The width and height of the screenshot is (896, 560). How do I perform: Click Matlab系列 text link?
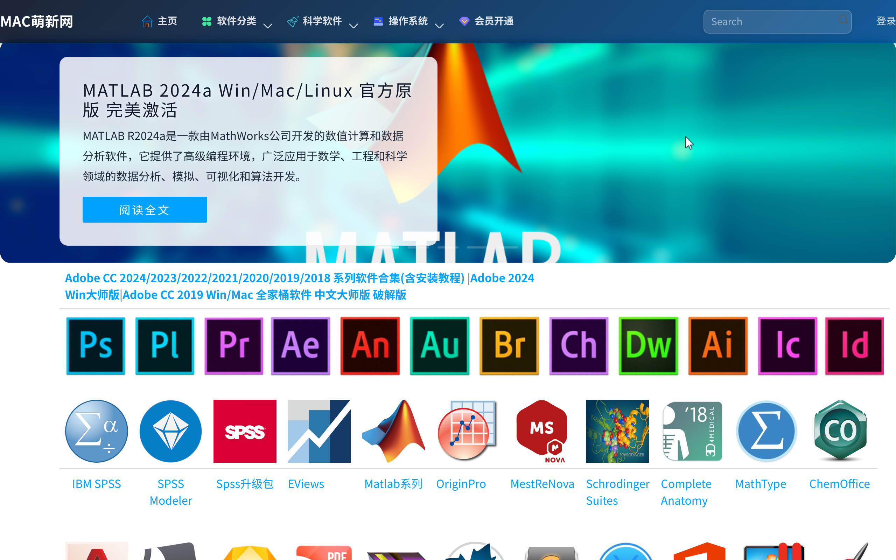(x=393, y=484)
